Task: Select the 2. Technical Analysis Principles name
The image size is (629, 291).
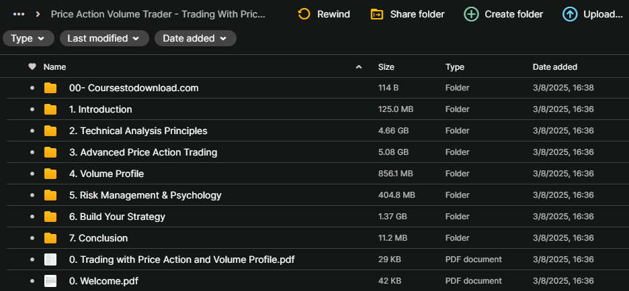Action: [138, 131]
